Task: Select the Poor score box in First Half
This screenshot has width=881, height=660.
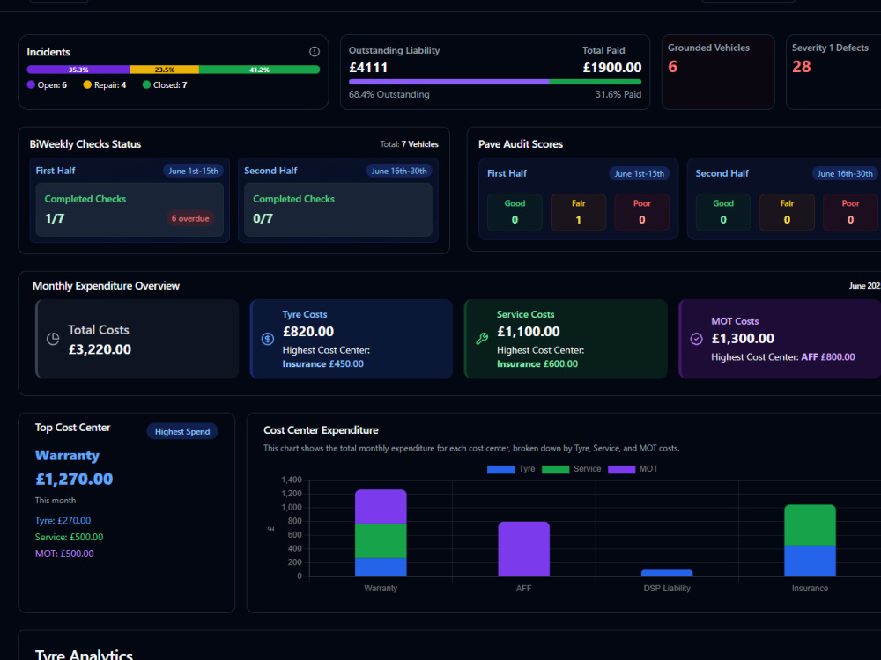Action: [x=642, y=212]
